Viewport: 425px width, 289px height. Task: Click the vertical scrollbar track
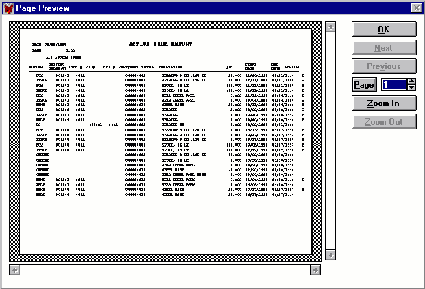(x=330, y=141)
